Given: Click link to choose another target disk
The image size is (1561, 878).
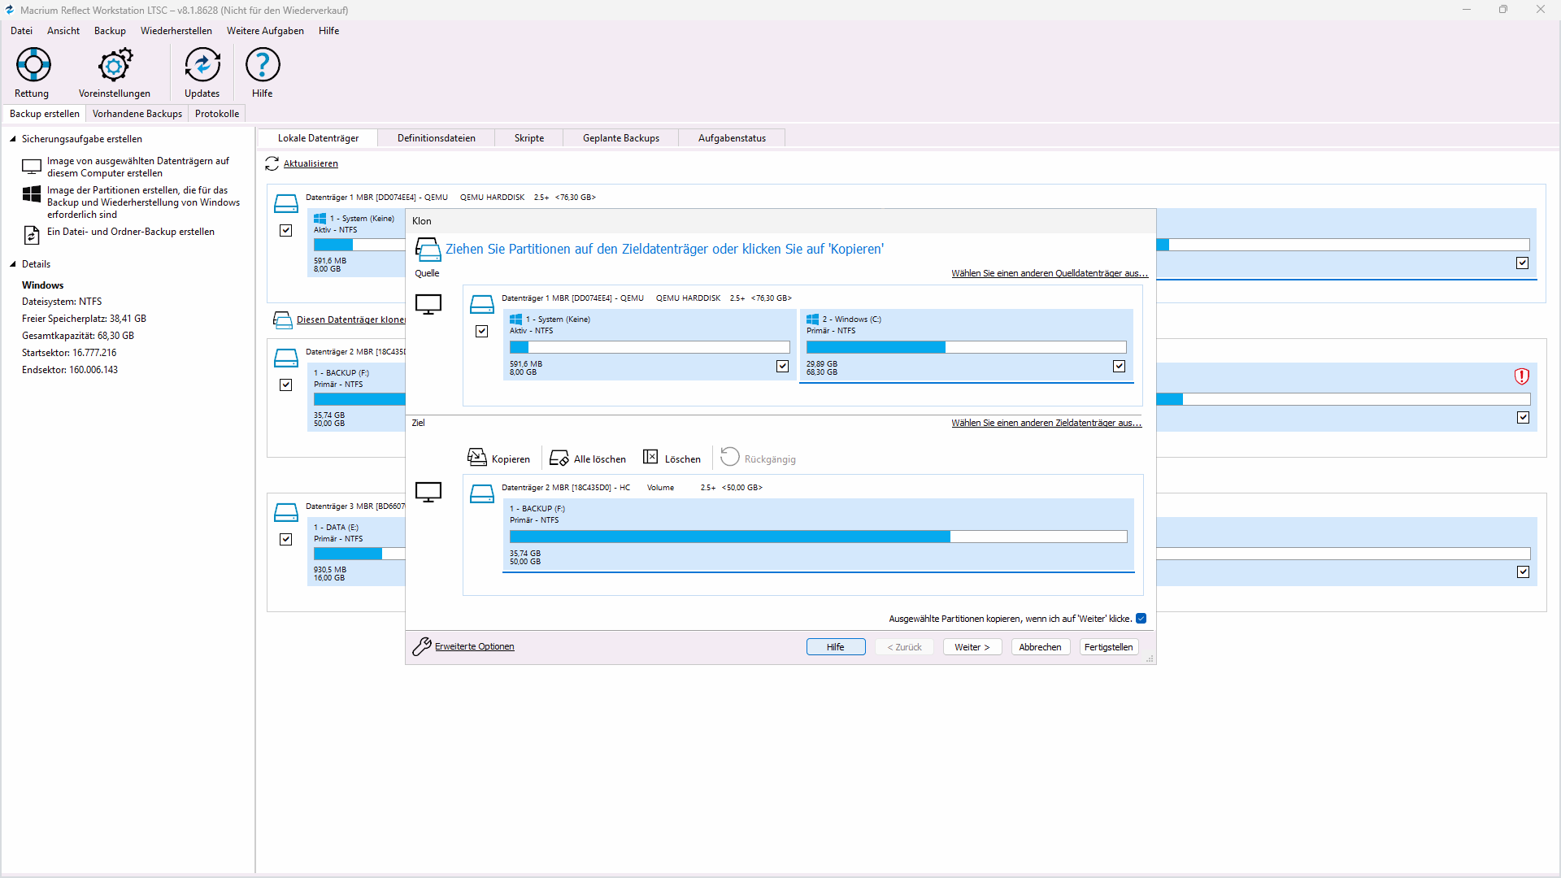Looking at the screenshot, I should pyautogui.click(x=1046, y=423).
